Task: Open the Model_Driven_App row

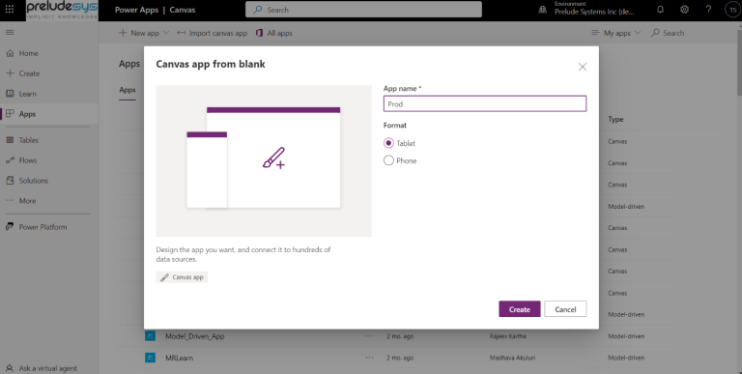Action: coord(194,336)
